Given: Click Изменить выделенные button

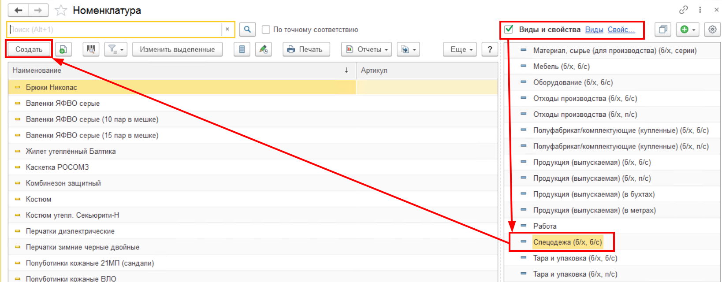Looking at the screenshot, I should 177,49.
